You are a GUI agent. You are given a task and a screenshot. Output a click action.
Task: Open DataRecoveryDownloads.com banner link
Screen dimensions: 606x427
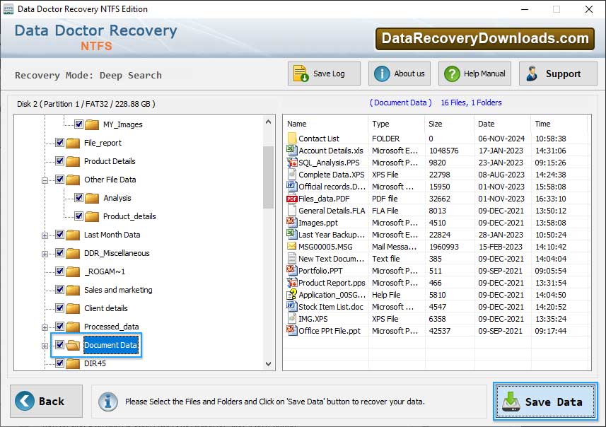[x=484, y=39]
